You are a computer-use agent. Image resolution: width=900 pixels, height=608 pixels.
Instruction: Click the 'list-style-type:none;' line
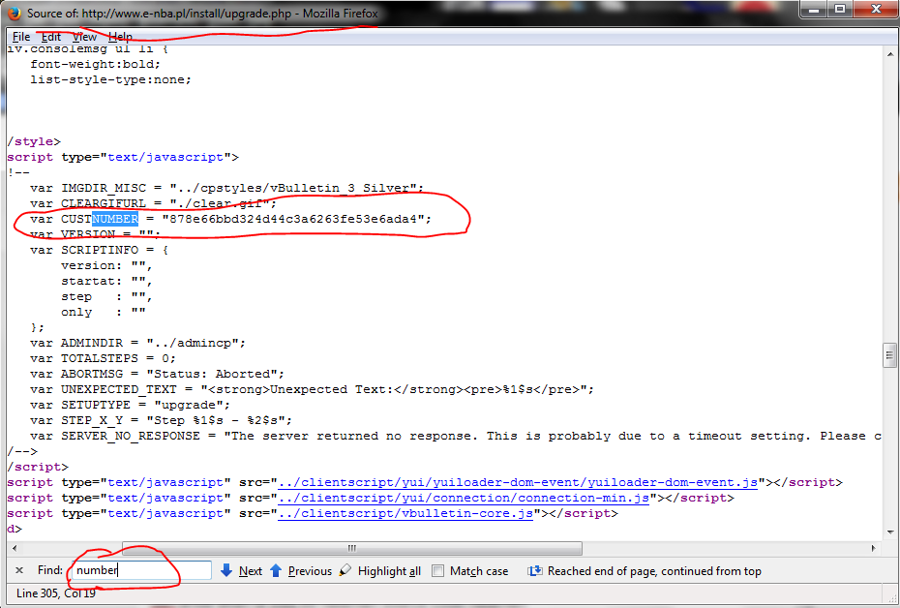(110, 79)
